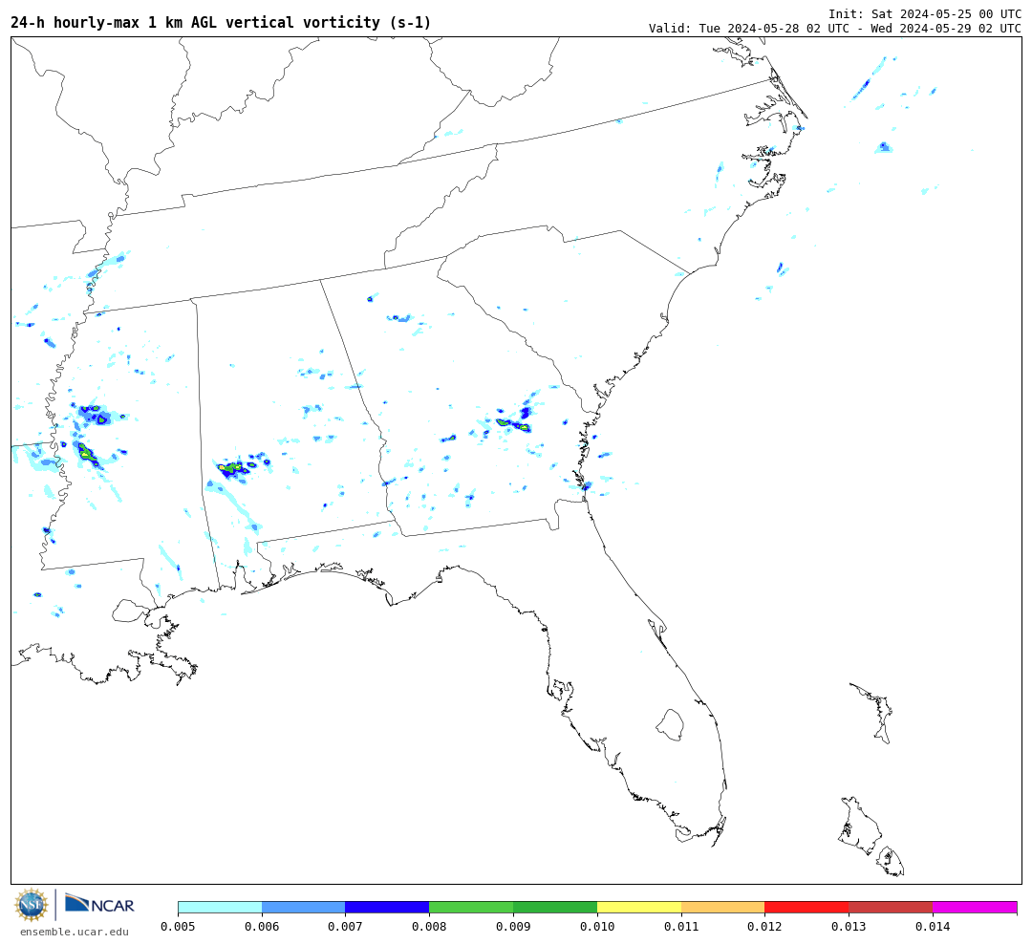This screenshot has height=944, width=1032.
Task: Click the light cyan 0.005 colorbar segment
Action: [220, 908]
